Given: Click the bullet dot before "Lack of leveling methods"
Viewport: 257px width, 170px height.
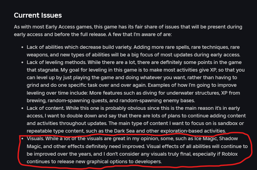Looking at the screenshot, I should [x=22, y=63].
